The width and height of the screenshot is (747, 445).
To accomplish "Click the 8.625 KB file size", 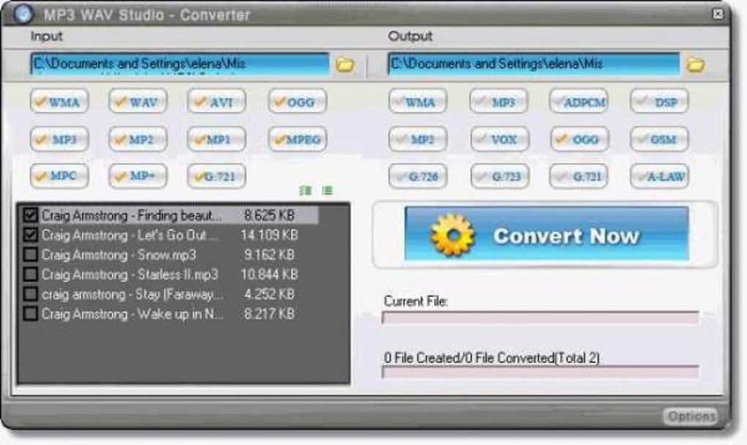I will click(270, 216).
